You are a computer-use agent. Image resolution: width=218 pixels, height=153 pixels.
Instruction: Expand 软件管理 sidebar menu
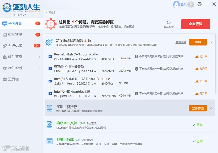[x=21, y=57]
